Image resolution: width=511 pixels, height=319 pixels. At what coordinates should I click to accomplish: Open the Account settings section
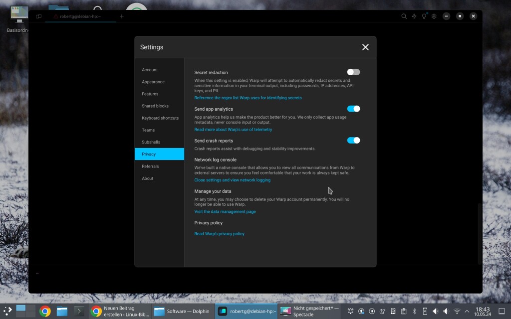pyautogui.click(x=159, y=70)
